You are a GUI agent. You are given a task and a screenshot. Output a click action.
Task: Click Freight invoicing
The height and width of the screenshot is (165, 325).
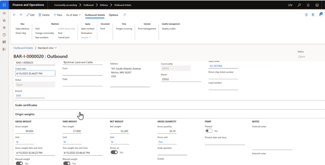[x=124, y=29]
